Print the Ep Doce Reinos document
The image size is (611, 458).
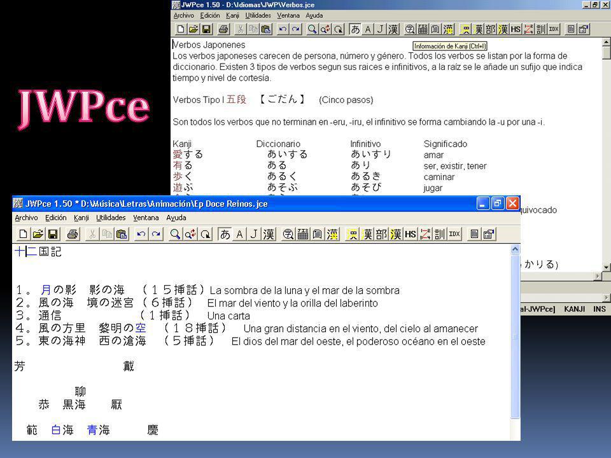73,234
